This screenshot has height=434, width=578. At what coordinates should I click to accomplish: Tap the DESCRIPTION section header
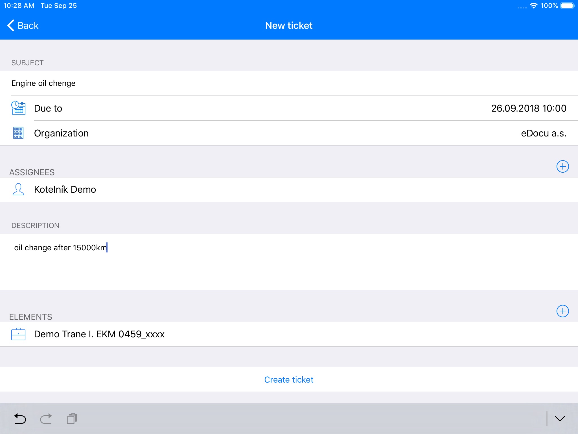tap(35, 225)
